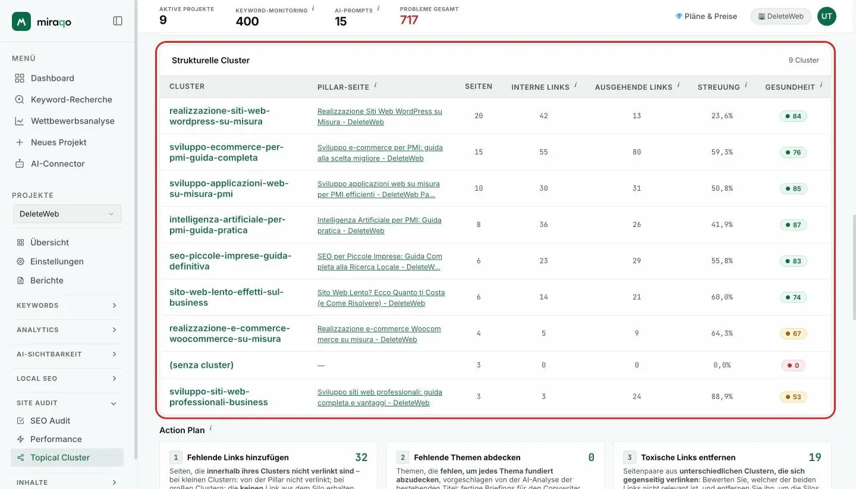Click the AI-Connector robot icon

(x=20, y=163)
